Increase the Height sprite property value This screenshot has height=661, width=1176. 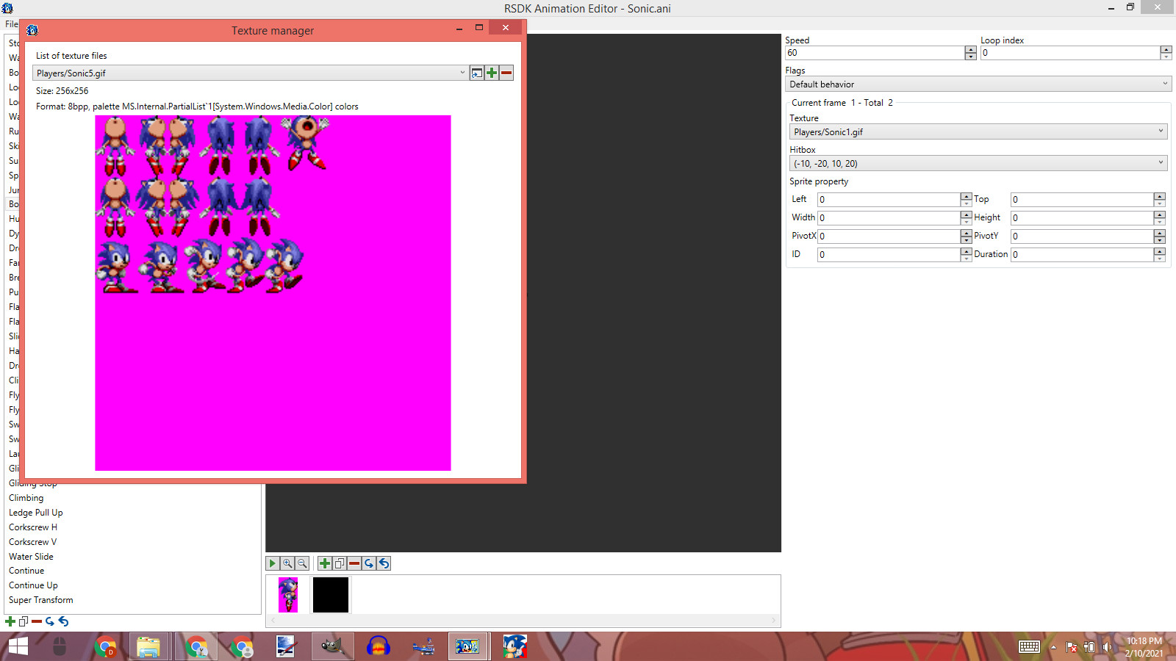coord(1159,214)
